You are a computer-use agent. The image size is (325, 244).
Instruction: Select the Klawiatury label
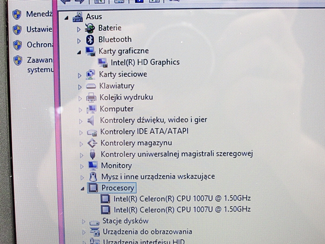[117, 86]
